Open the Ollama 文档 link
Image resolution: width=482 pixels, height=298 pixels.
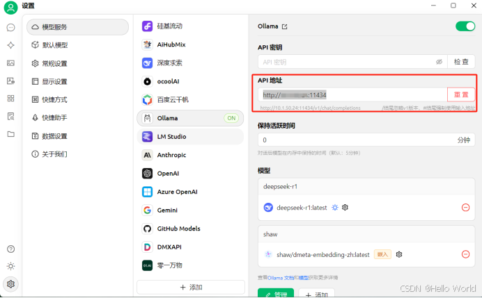click(281, 278)
